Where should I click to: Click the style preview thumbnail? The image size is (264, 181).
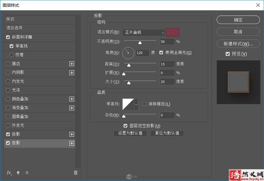[x=238, y=82]
